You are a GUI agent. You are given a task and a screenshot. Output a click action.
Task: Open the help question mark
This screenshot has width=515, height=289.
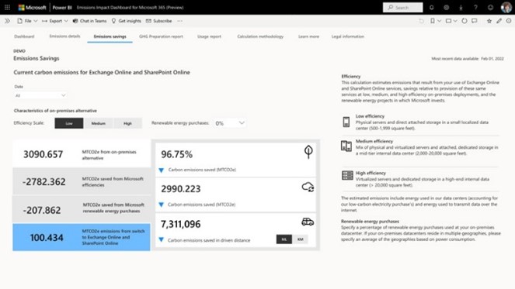coord(475,7)
